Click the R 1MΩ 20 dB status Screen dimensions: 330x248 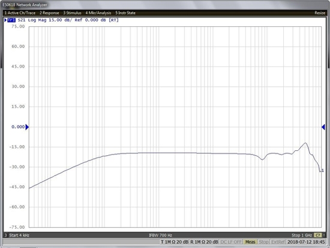pos(204,242)
